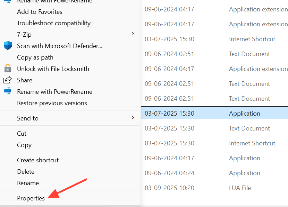The width and height of the screenshot is (288, 207).
Task: Choose Create shortcut
Action: tap(38, 160)
